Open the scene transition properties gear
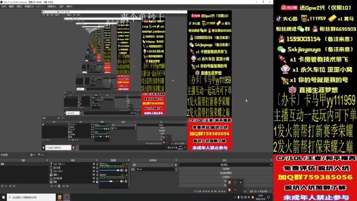The height and width of the screenshot is (201, 357). (175, 165)
